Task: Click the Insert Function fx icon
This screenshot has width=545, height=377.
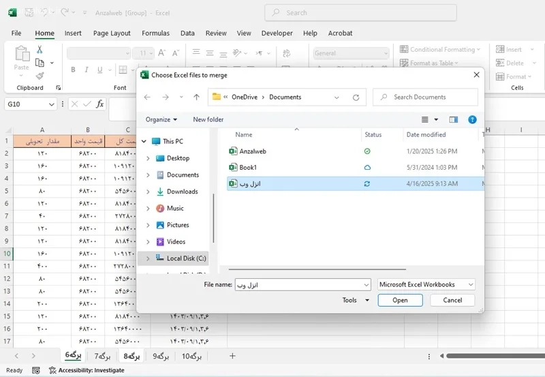Action: [99, 104]
